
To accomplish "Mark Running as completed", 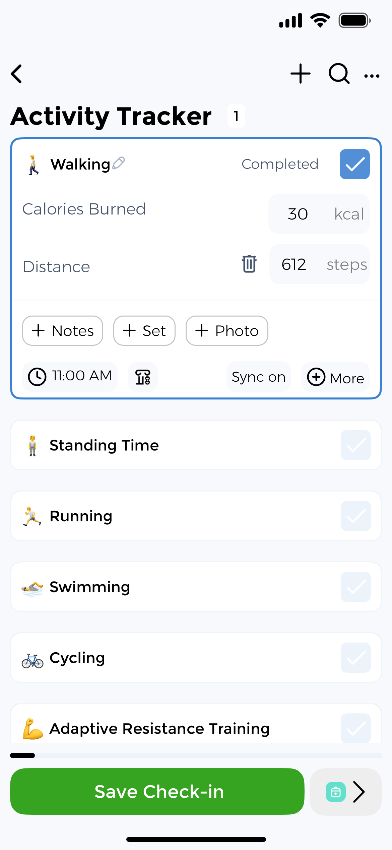I will (355, 516).
